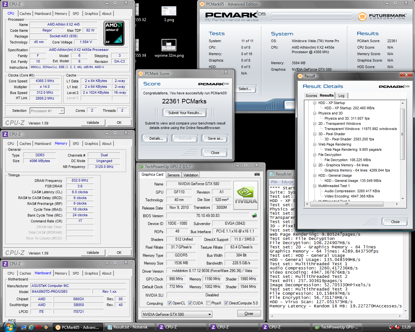The width and height of the screenshot is (415, 332).
Task: Collapse the HDD - XP Startup node
Action: (x=315, y=103)
